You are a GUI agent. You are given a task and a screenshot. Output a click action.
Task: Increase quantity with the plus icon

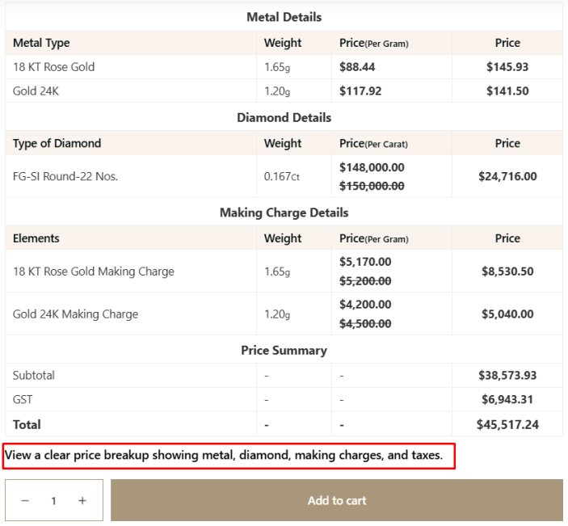click(x=82, y=501)
